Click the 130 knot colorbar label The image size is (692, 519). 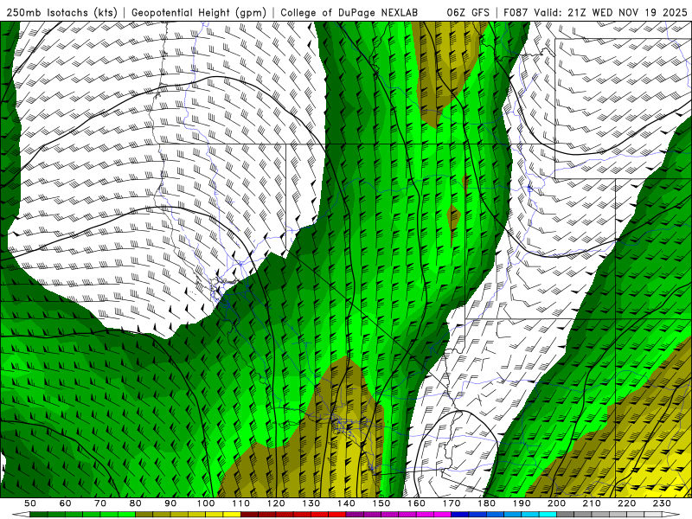pyautogui.click(x=311, y=503)
